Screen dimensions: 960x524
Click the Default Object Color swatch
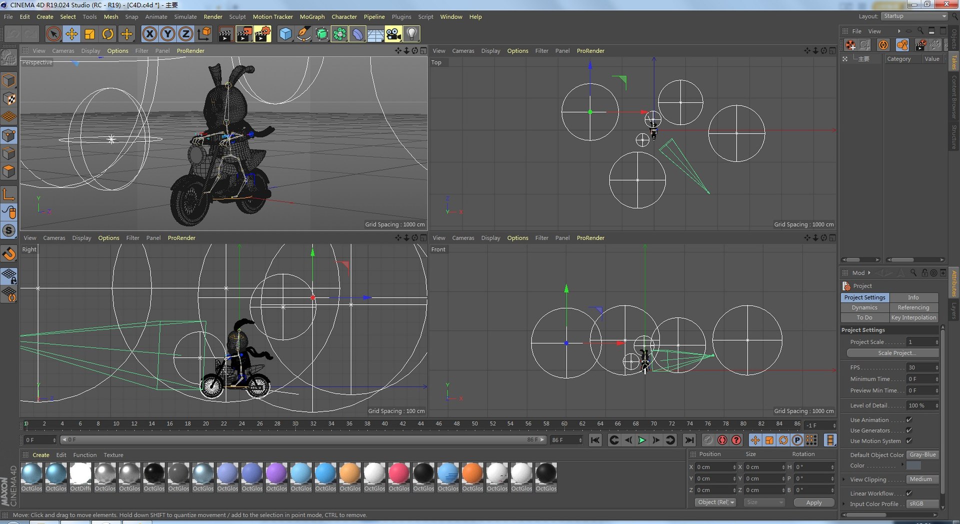point(913,465)
